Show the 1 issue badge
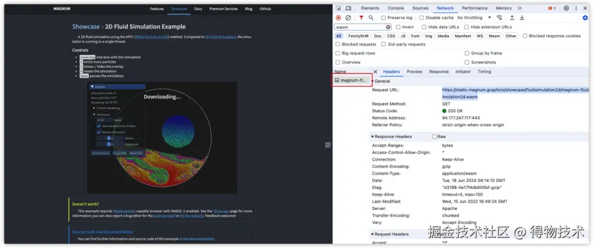 tap(552, 8)
